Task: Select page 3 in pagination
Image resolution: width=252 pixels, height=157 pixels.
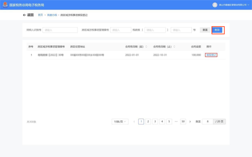Action: click(x=155, y=122)
